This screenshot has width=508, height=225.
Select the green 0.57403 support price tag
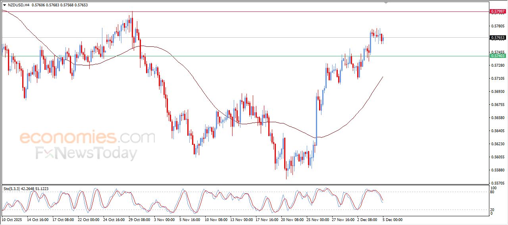498,56
